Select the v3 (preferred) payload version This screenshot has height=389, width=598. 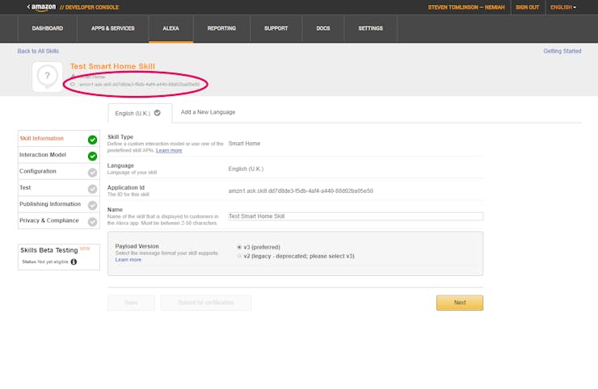(x=239, y=247)
